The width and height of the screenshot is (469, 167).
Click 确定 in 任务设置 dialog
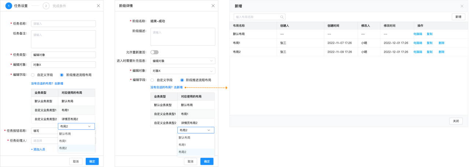92,162
